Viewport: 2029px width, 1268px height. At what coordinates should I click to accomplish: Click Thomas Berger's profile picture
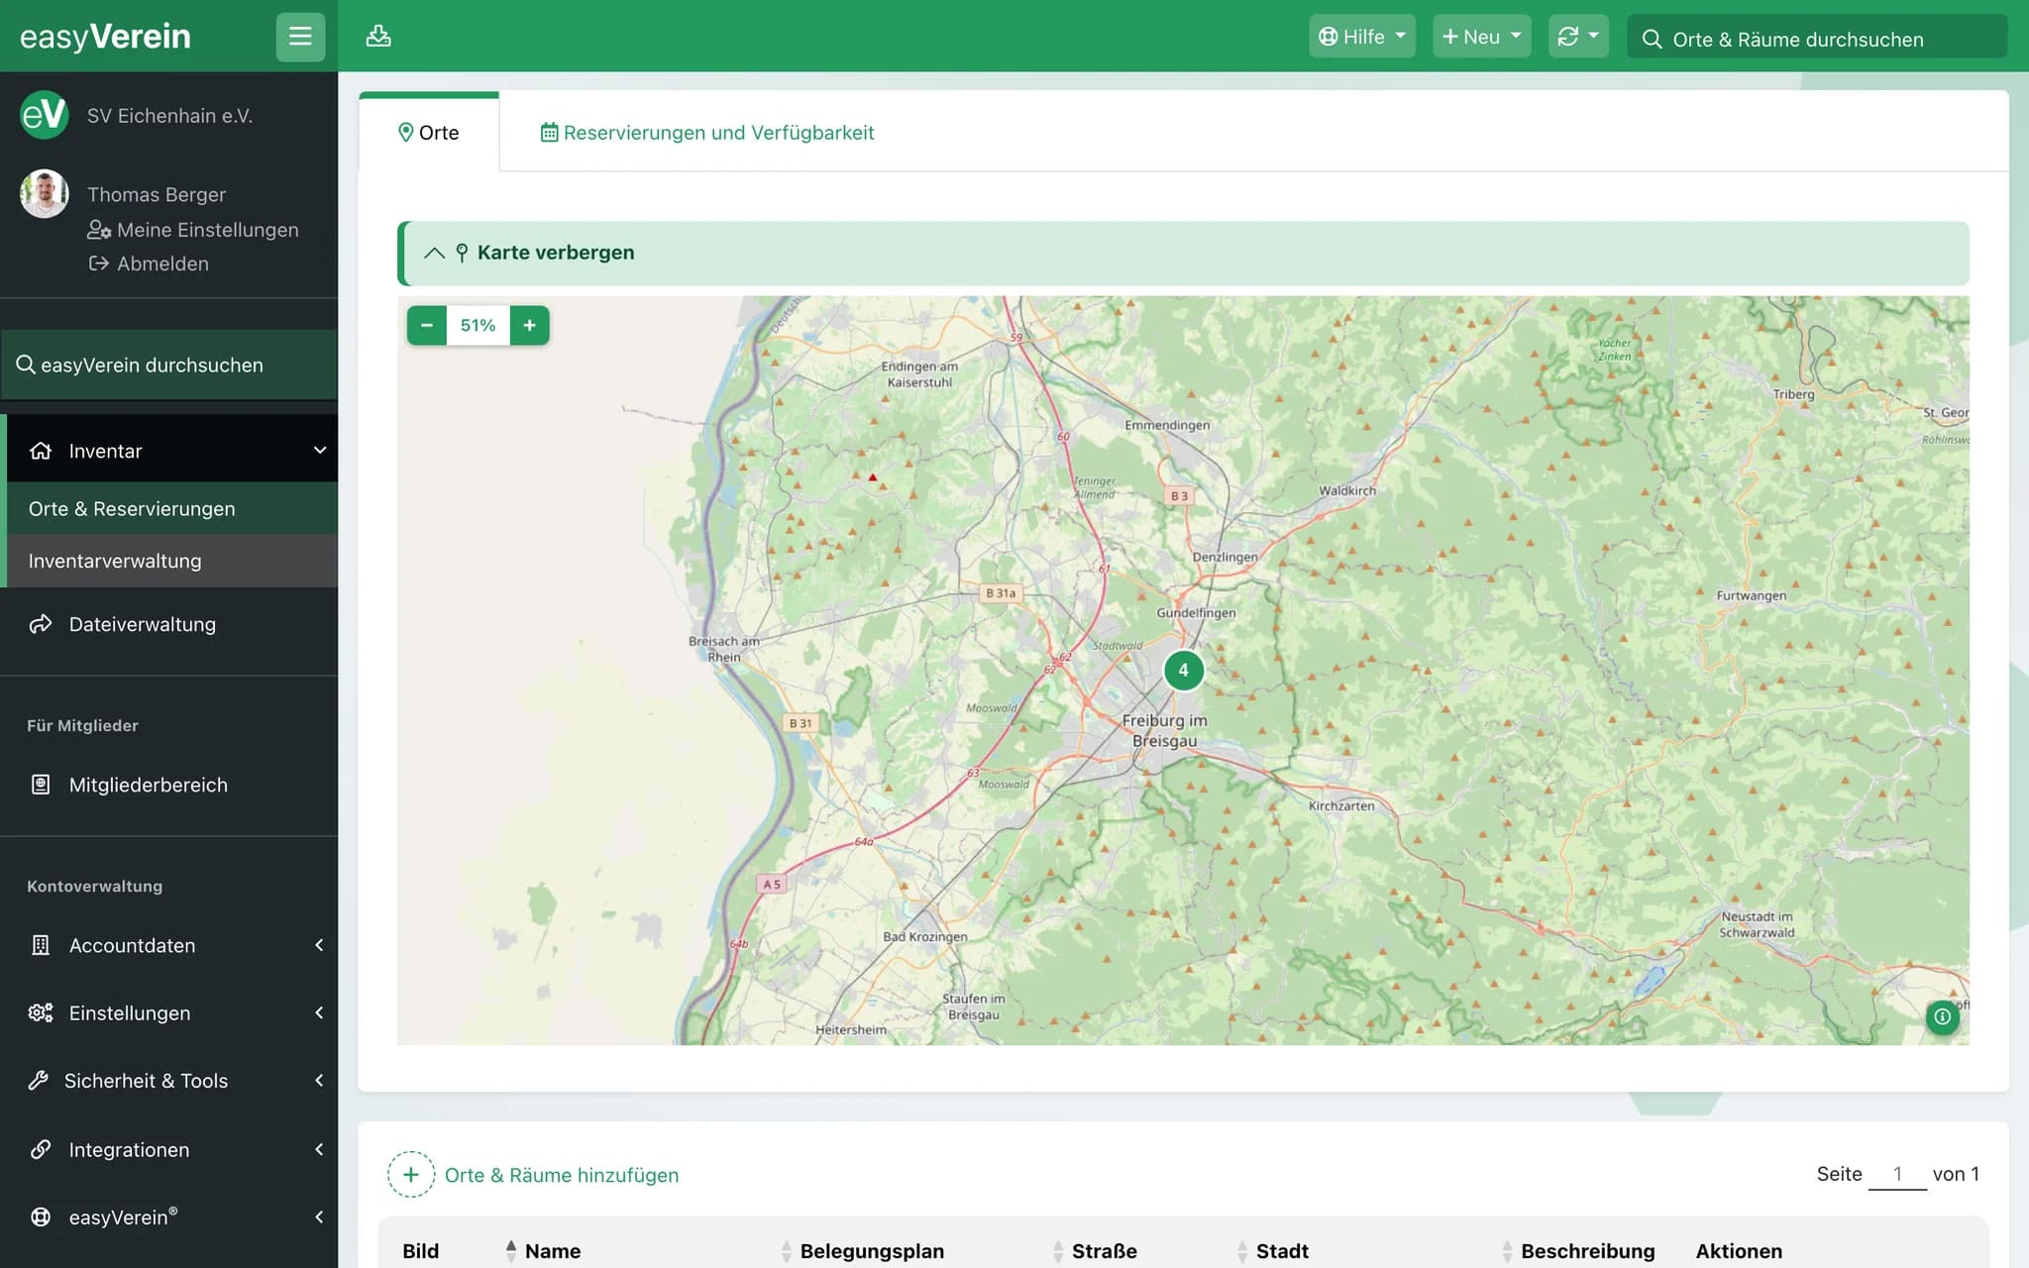(45, 193)
